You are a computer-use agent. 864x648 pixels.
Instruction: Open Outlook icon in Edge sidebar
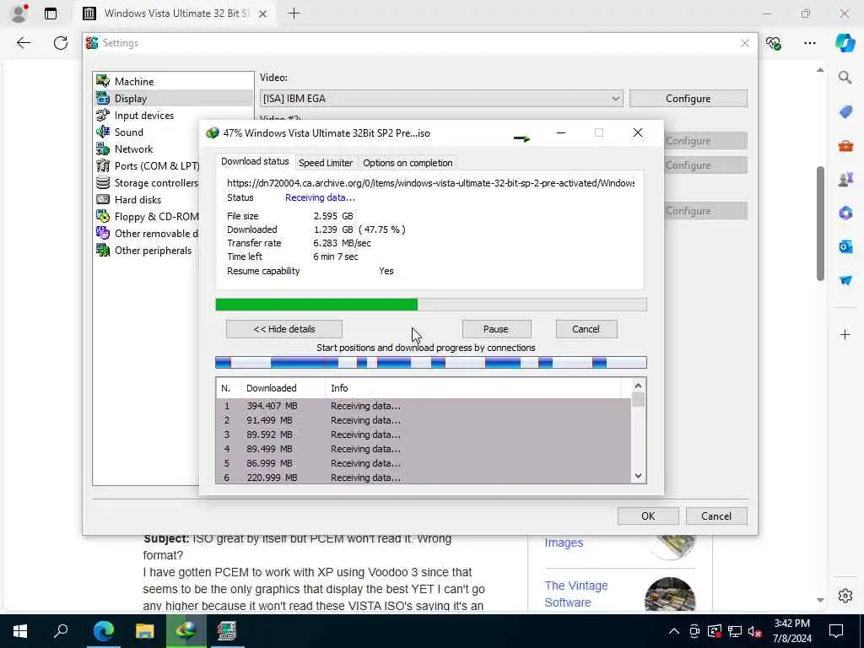pos(845,246)
